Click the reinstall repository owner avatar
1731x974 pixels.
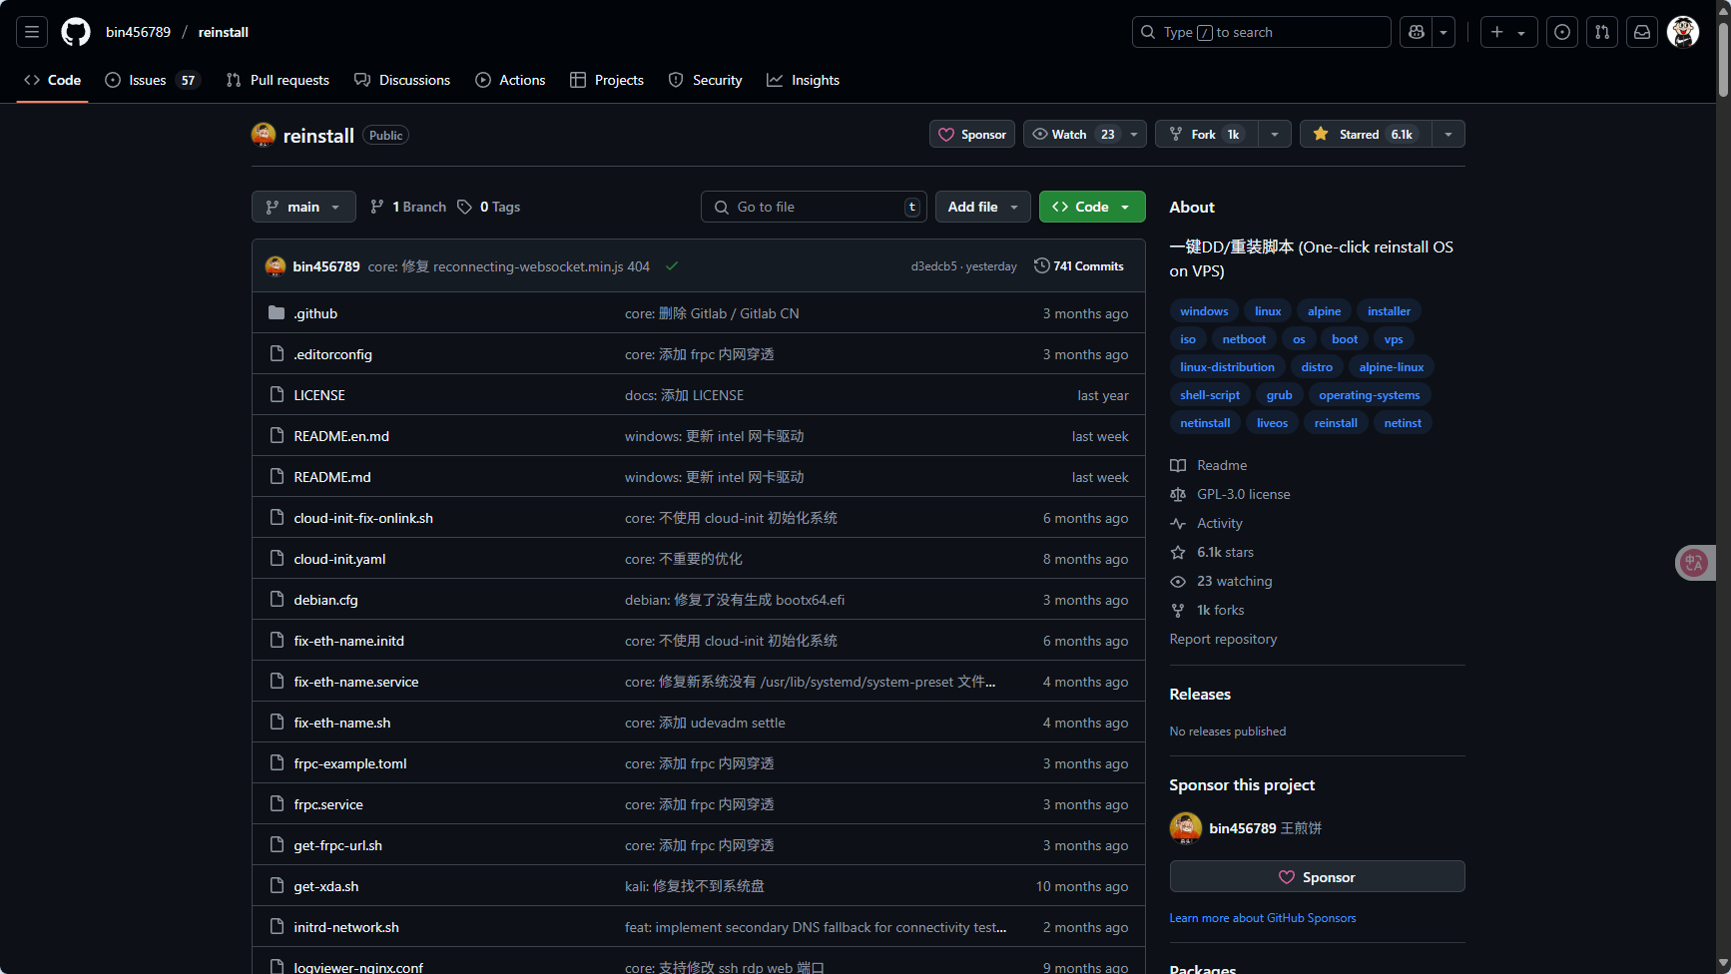coord(264,135)
